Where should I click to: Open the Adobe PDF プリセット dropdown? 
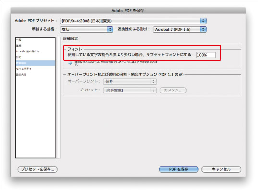pos(133,21)
